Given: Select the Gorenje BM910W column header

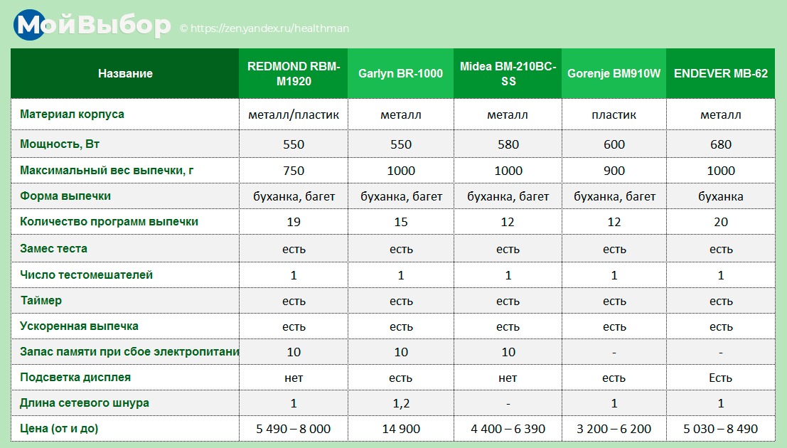Looking at the screenshot, I should (x=614, y=73).
